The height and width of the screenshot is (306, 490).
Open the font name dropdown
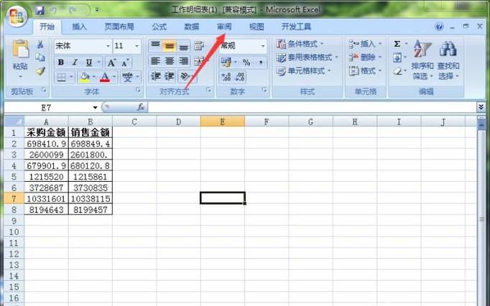pyautogui.click(x=108, y=46)
